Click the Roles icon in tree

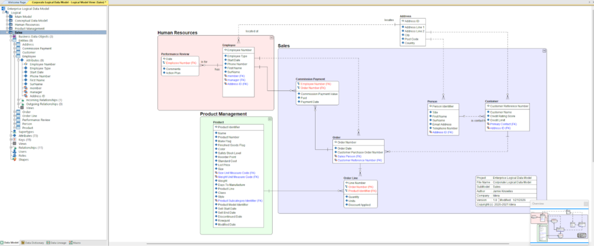pos(15,155)
